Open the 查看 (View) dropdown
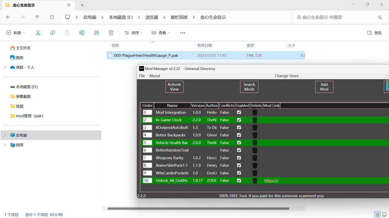Viewport: 389px width, 218px height. [x=161, y=33]
